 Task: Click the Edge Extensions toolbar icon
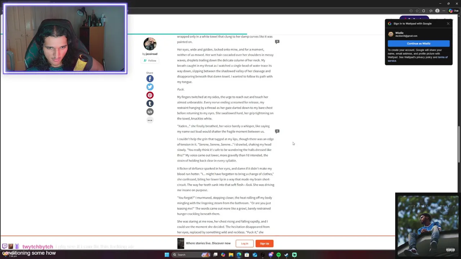[424, 11]
